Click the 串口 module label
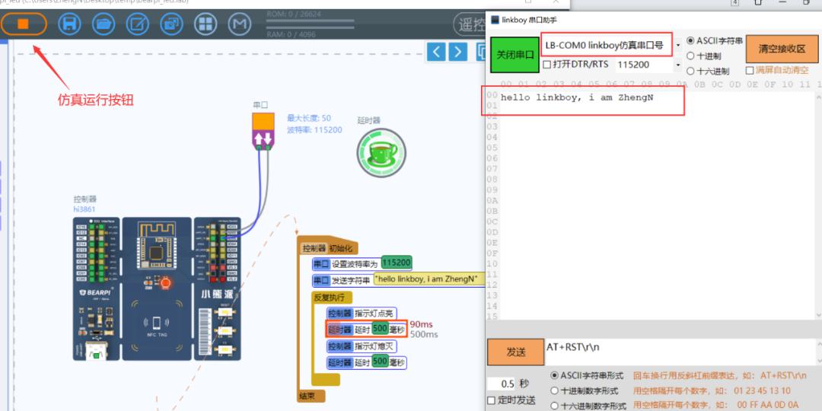822x411 pixels. [x=260, y=105]
